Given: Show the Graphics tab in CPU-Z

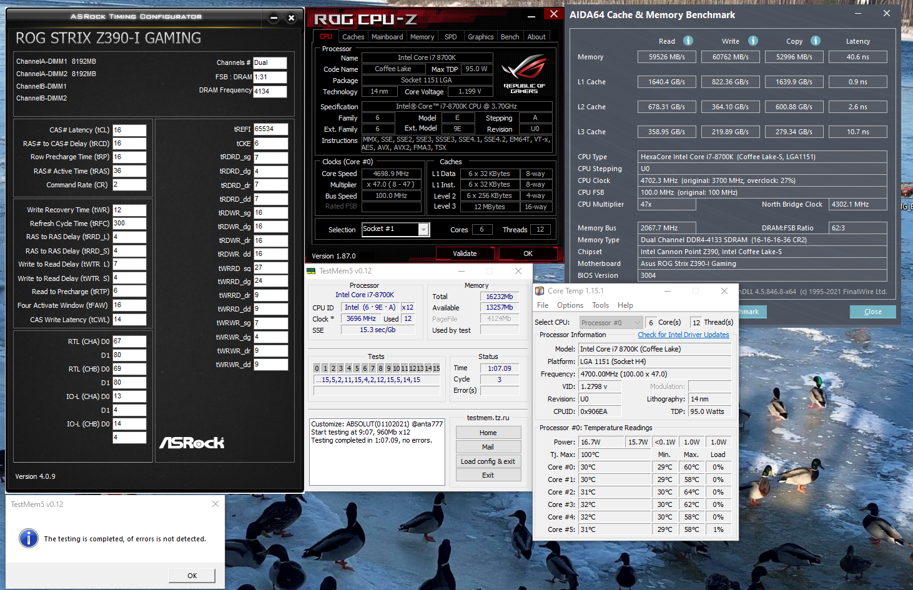Looking at the screenshot, I should click(x=481, y=37).
